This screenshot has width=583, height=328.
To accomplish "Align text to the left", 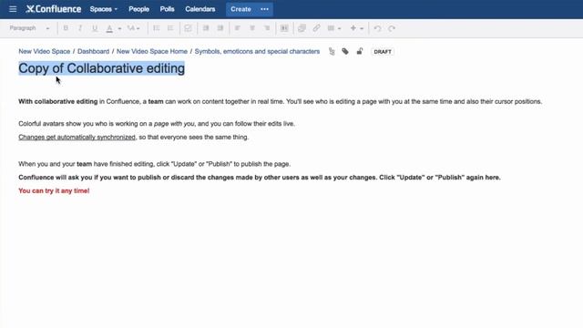I will [x=237, y=28].
